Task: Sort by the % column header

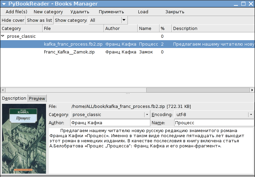Action: pos(165,28)
